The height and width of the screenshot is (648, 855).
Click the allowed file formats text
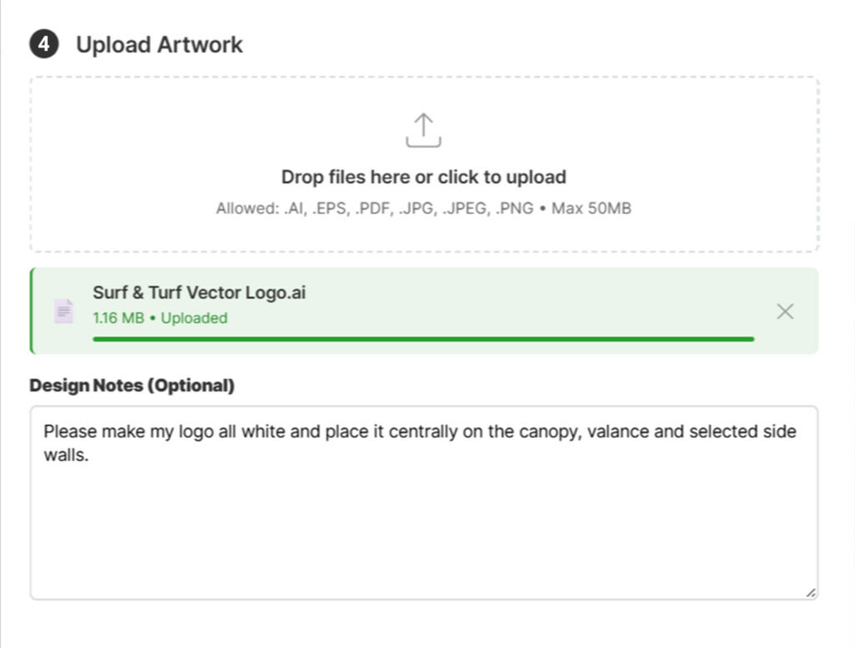[423, 208]
